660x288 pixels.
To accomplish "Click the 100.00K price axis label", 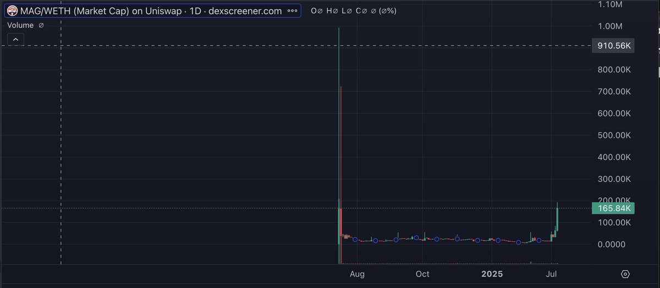I will pos(614,222).
